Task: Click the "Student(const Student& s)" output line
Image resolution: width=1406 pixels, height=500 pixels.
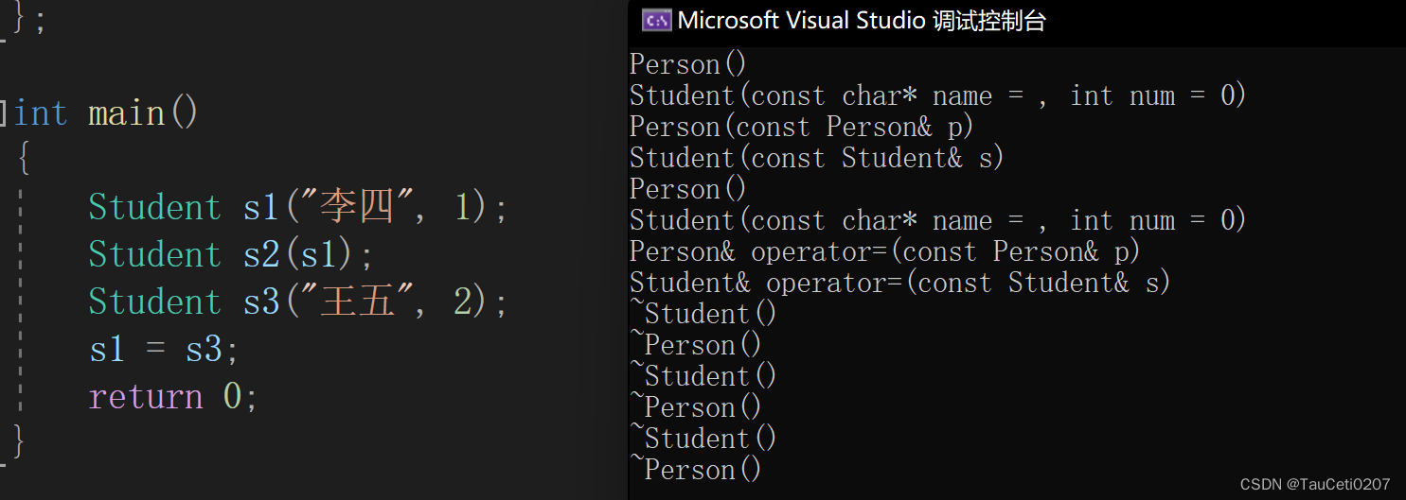Action: coord(816,158)
